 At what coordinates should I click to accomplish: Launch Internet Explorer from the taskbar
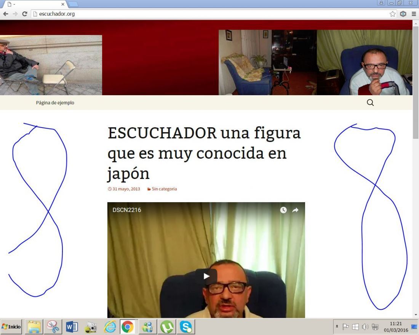click(110, 327)
